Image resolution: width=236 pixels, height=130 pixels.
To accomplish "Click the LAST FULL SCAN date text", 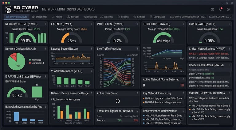I will point(220,17).
